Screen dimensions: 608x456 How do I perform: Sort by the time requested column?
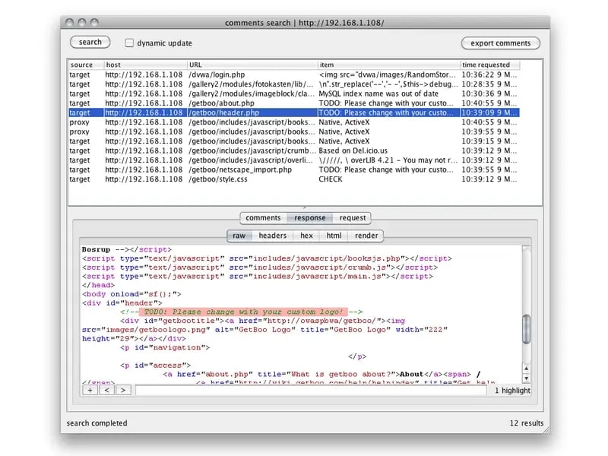tap(490, 65)
